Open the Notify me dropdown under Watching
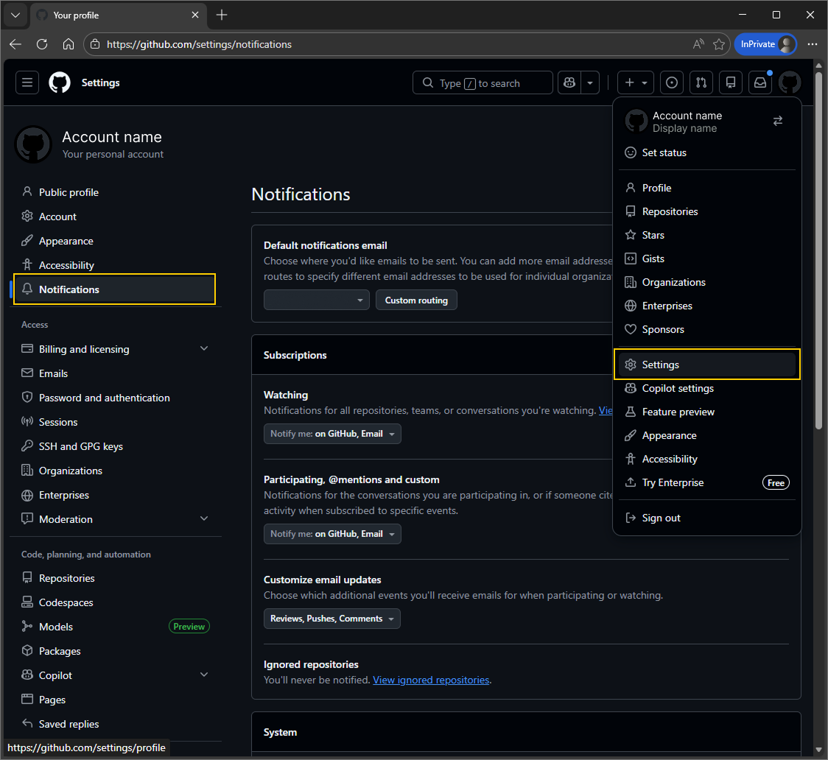 click(x=331, y=434)
